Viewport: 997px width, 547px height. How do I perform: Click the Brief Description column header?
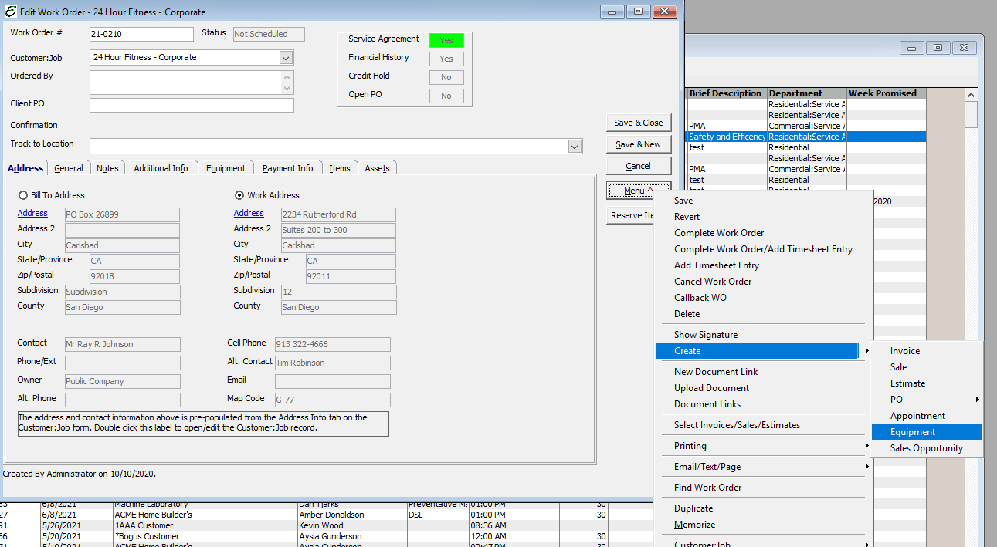(x=727, y=93)
